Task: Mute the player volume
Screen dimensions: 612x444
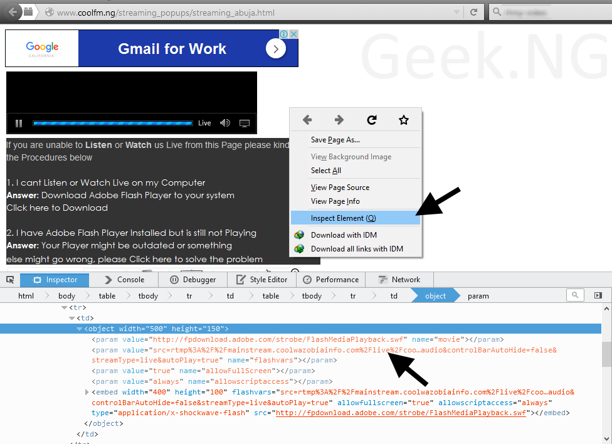Action: tap(225, 124)
